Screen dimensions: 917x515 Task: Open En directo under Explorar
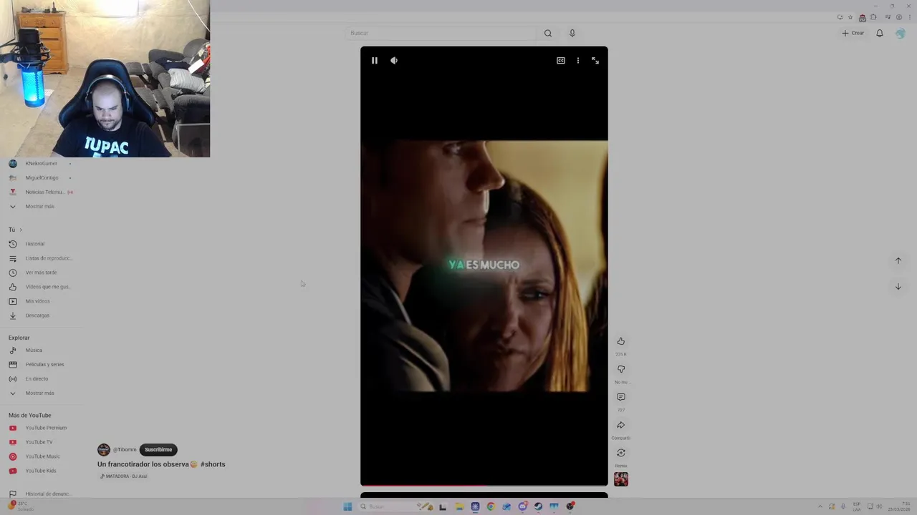click(x=37, y=379)
